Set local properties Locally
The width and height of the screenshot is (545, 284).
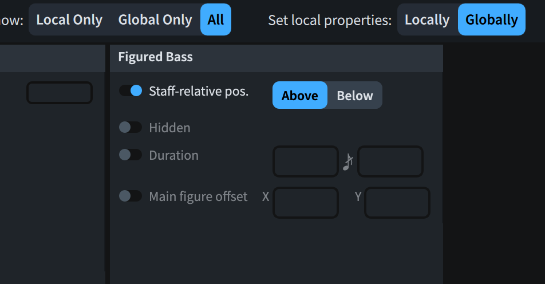pos(427,19)
